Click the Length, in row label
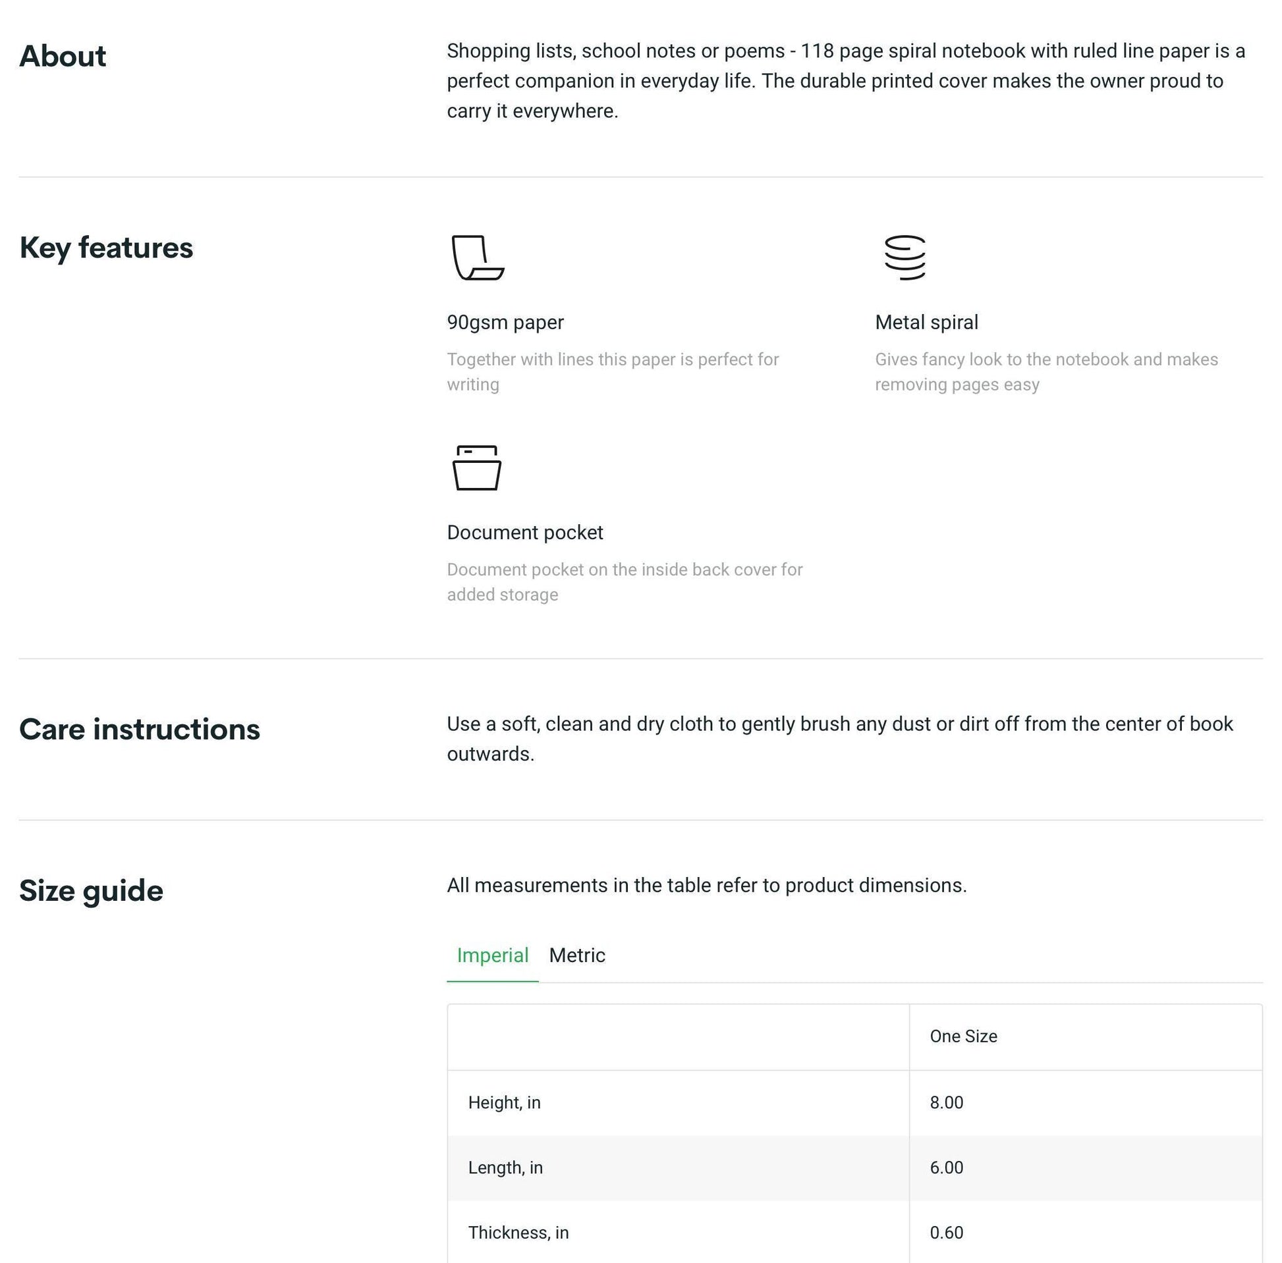The width and height of the screenshot is (1282, 1263). pos(506,1168)
